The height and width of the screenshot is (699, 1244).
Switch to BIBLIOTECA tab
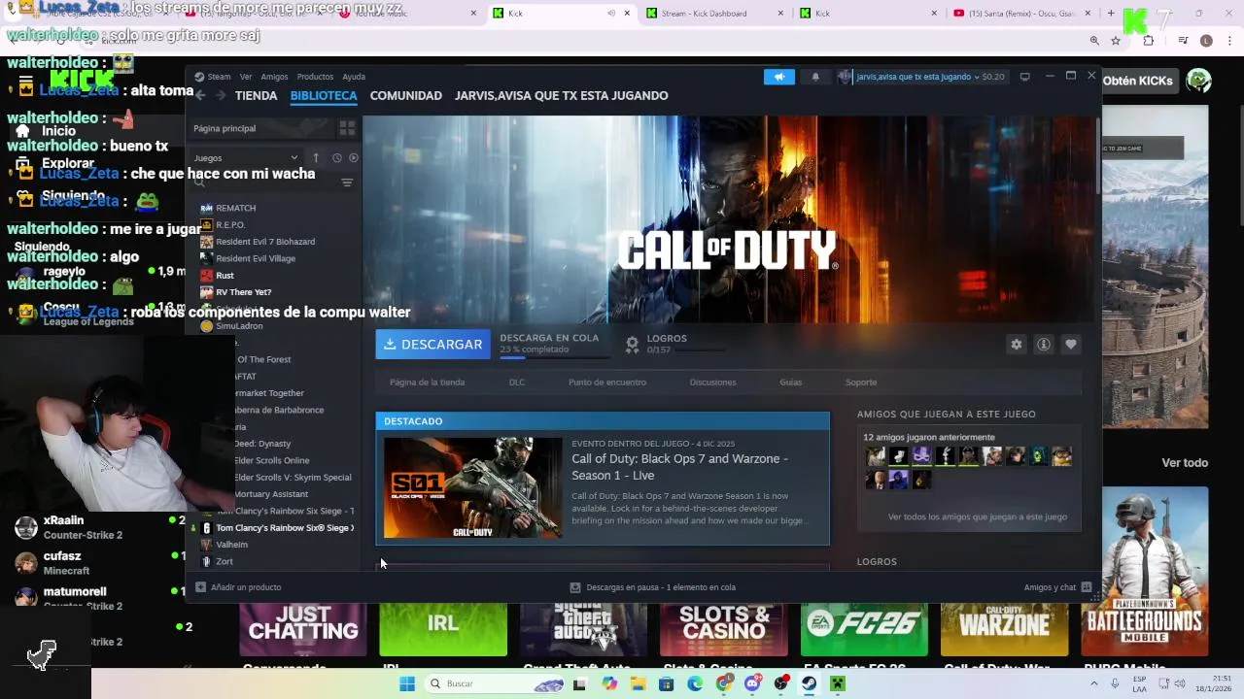point(324,95)
